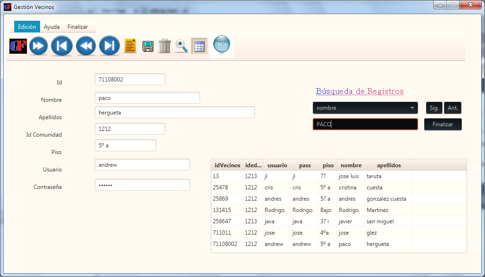Screen dimensions: 485x277
Task: Click the Apellidos field containing hergueta
Action: click(175, 113)
